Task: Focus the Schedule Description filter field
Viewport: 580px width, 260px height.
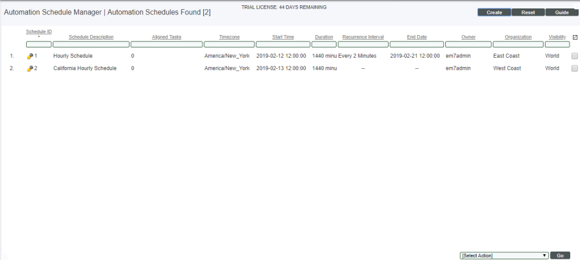Action: coord(91,44)
